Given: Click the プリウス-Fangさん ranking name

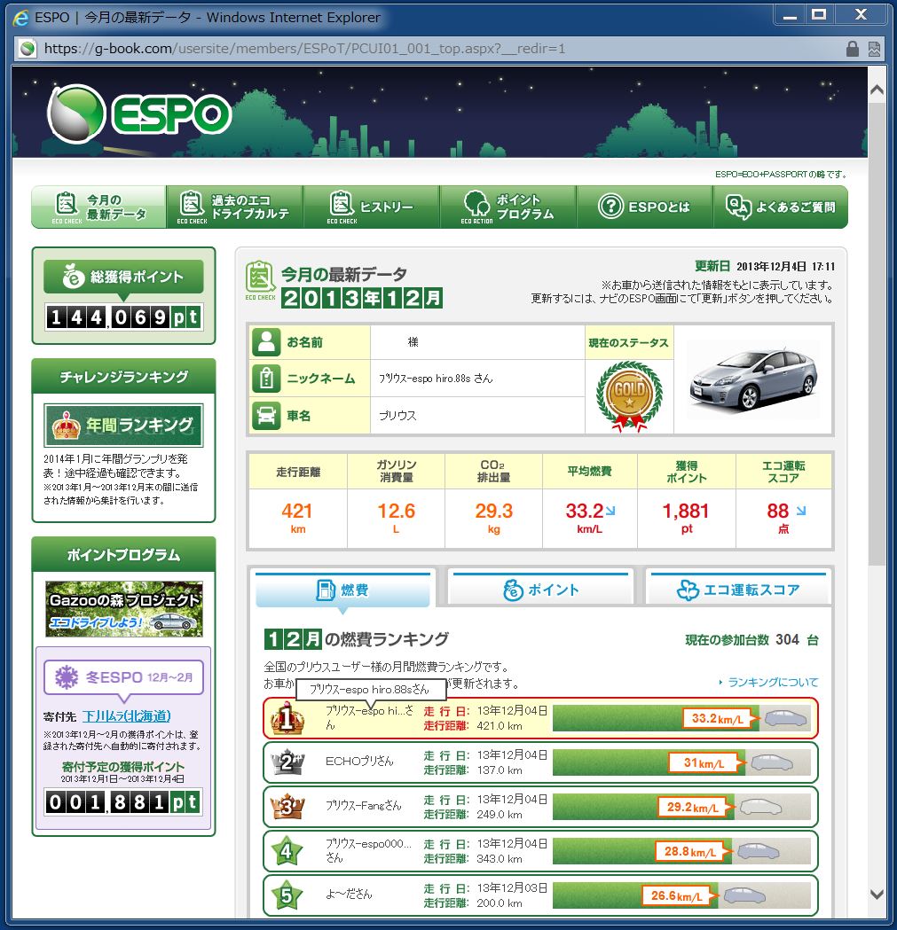Looking at the screenshot, I should click(363, 806).
